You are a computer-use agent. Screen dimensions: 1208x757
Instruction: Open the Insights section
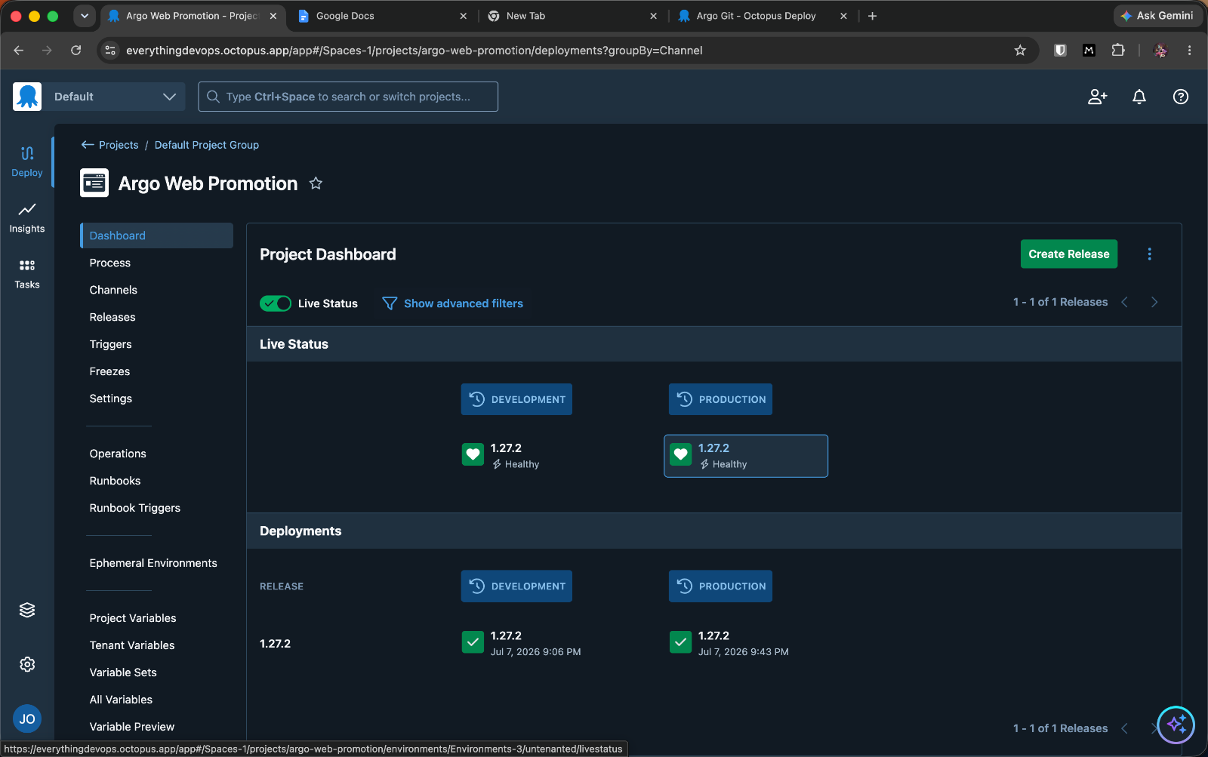tap(27, 217)
